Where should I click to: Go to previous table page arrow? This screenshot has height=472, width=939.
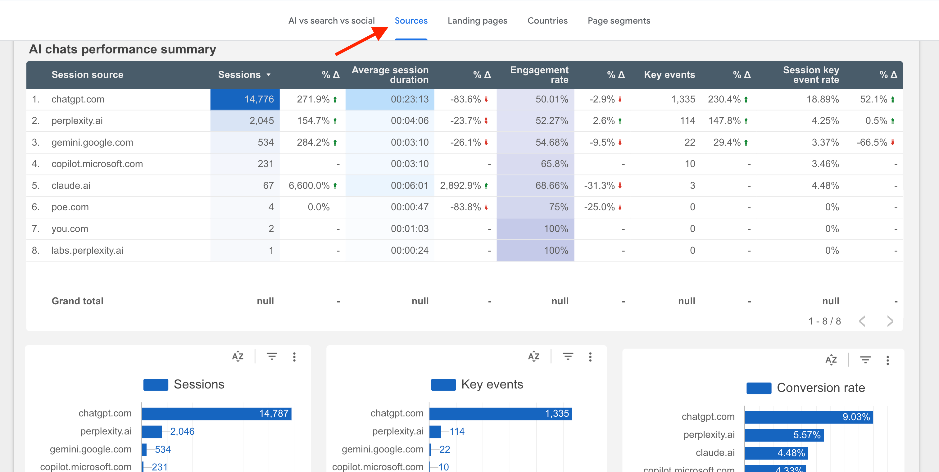point(862,321)
